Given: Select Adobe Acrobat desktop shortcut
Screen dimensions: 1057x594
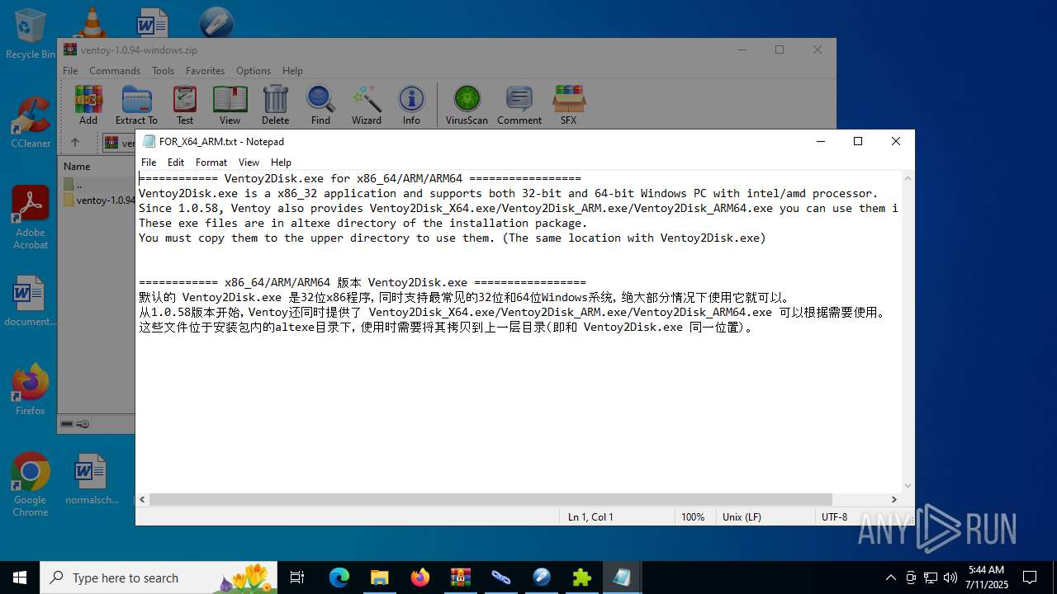Looking at the screenshot, I should (31, 218).
